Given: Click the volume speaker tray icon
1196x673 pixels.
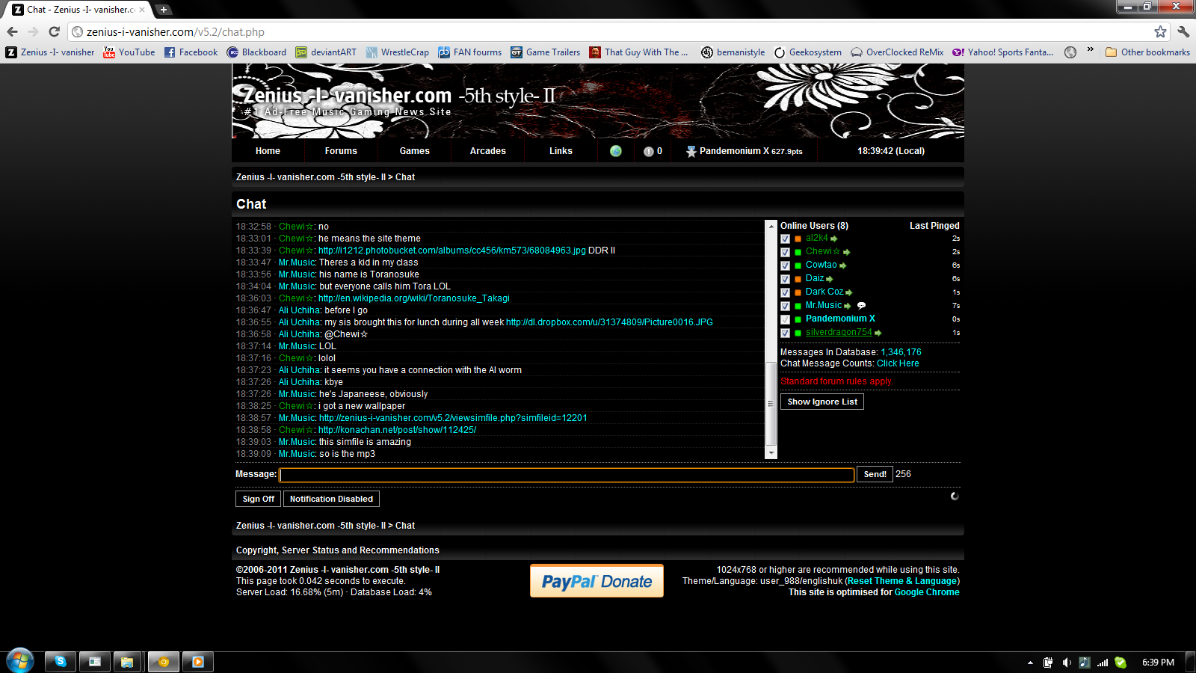Looking at the screenshot, I should [x=1067, y=663].
